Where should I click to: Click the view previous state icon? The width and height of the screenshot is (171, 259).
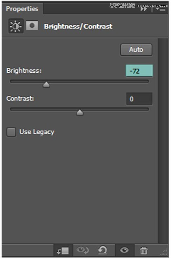click(x=83, y=250)
